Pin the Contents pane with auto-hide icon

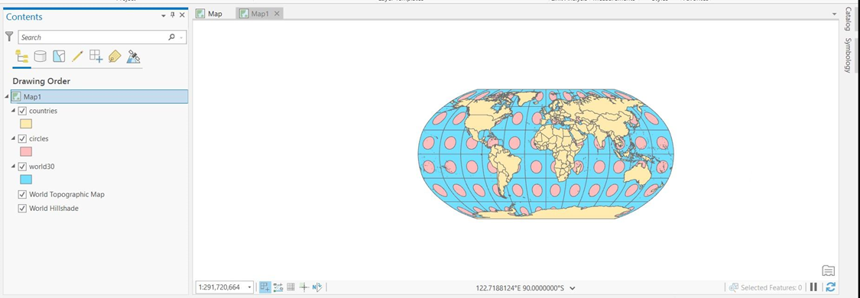coord(173,15)
